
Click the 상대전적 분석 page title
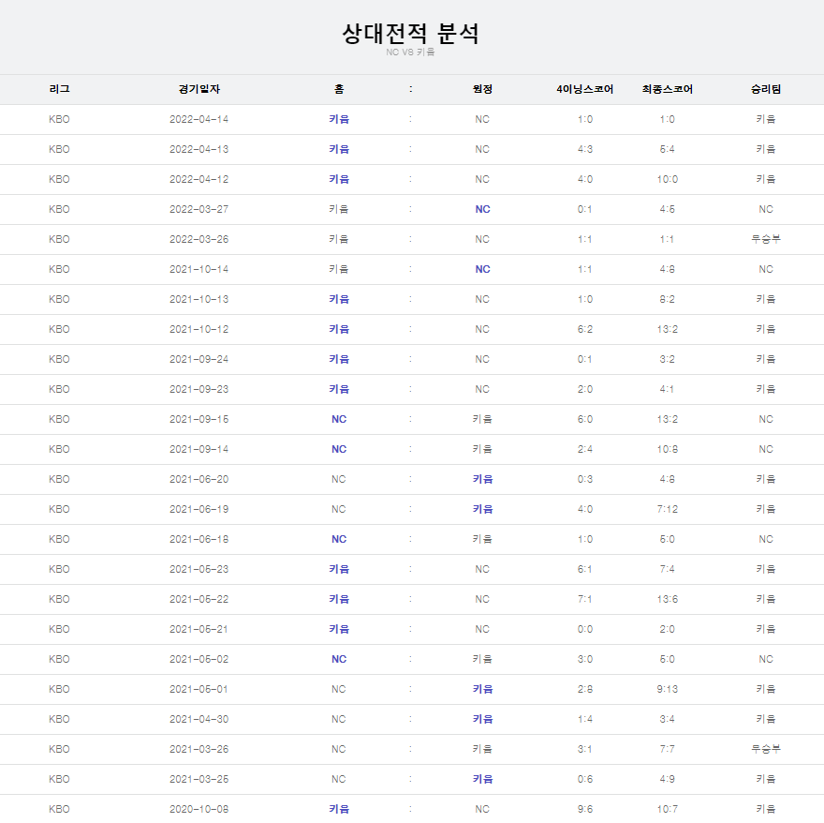point(410,33)
